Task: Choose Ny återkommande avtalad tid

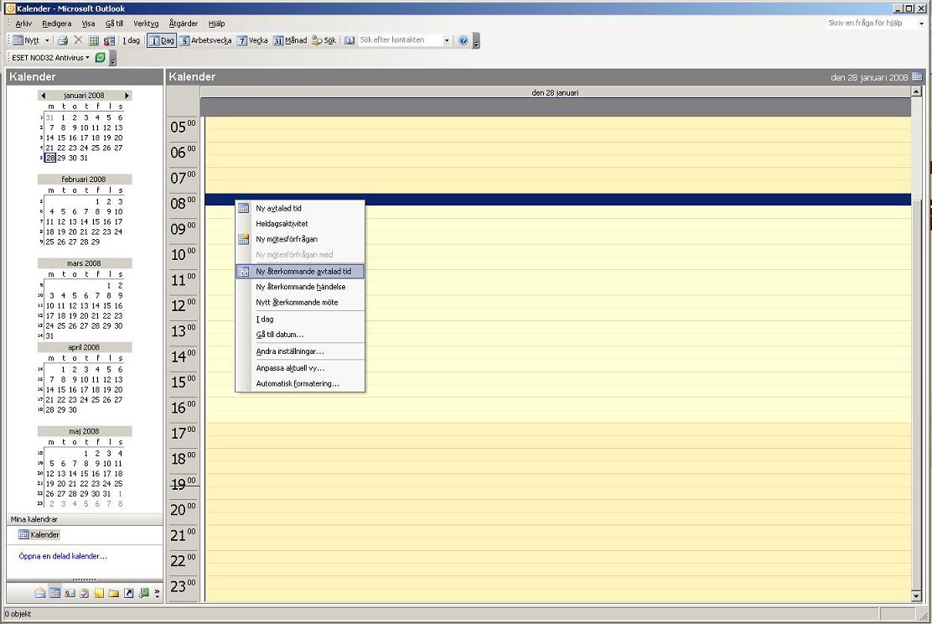Action: [x=300, y=271]
